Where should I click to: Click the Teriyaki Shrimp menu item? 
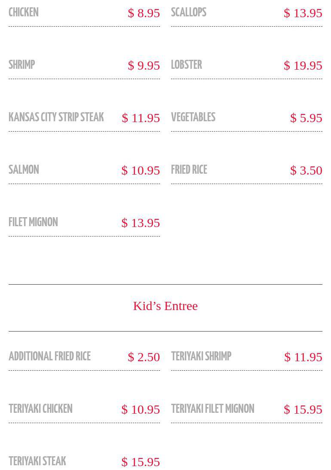point(201,356)
